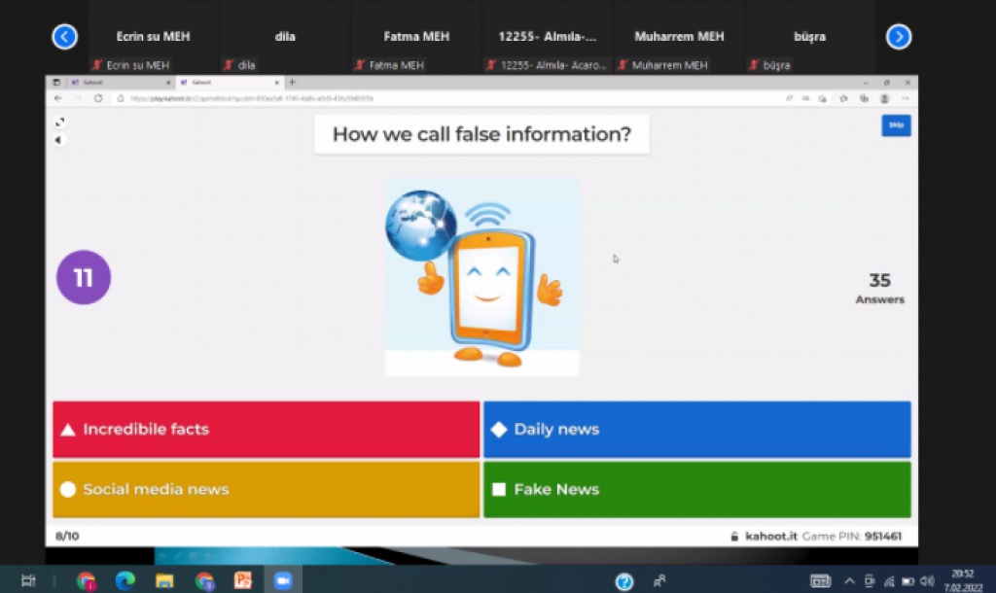Viewport: 996px width, 593px height.
Task: Mute Kahoot sound via speaker icon
Action: [x=58, y=140]
